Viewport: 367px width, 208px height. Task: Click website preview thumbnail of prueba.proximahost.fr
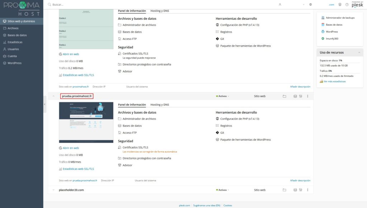pyautogui.click(x=86, y=122)
